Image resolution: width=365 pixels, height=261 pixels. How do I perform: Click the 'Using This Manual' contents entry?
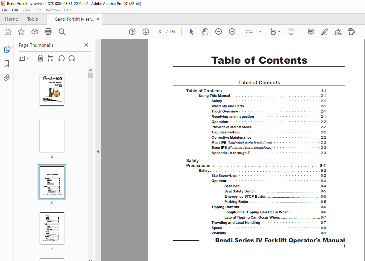click(214, 96)
